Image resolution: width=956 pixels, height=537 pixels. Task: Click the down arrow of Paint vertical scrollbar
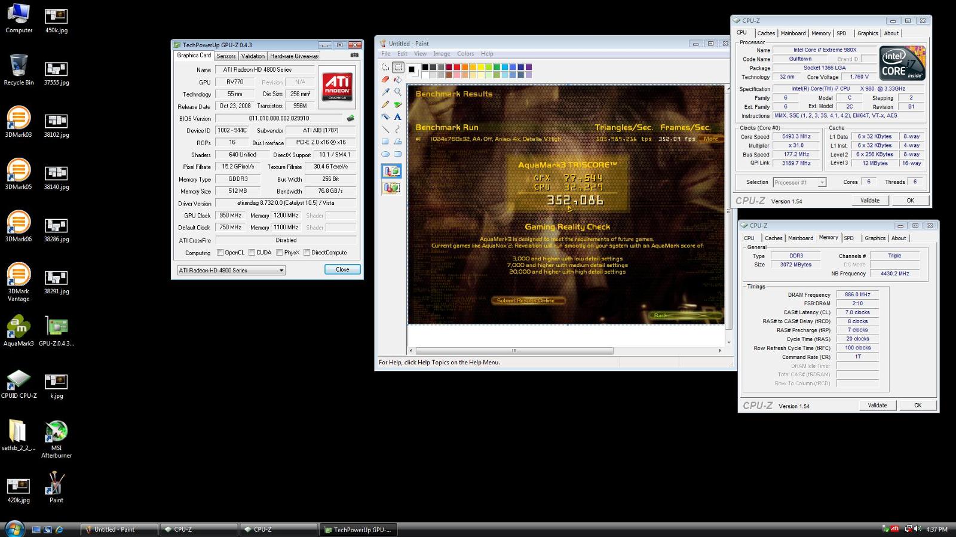tap(728, 342)
